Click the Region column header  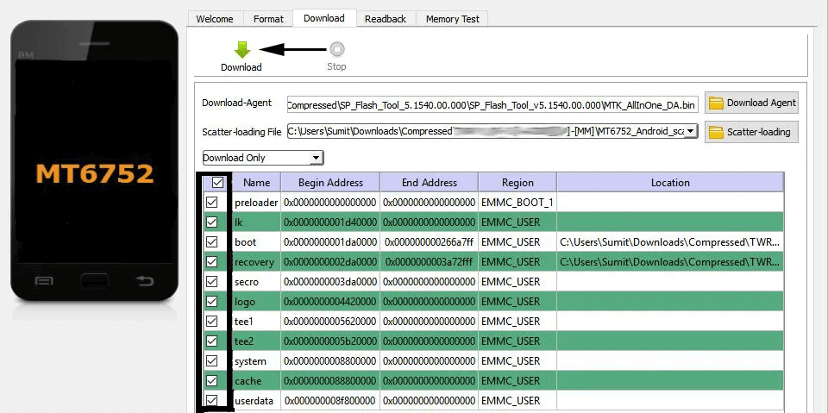[x=517, y=183]
